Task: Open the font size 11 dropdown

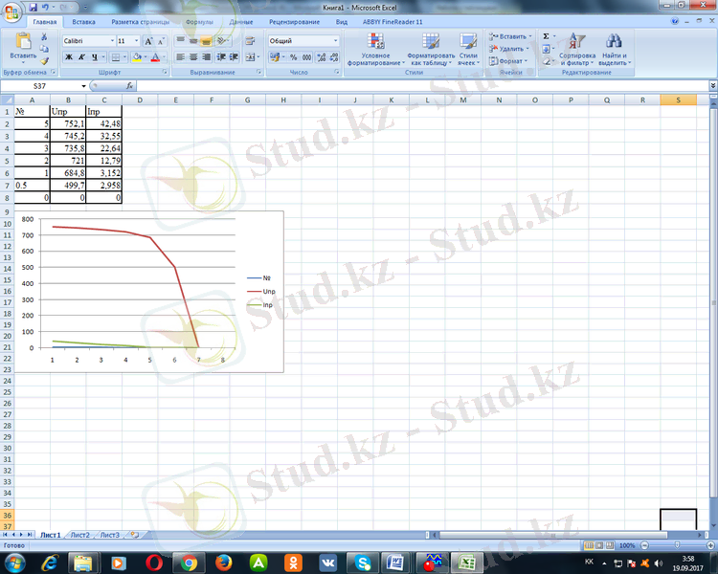Action: (137, 41)
